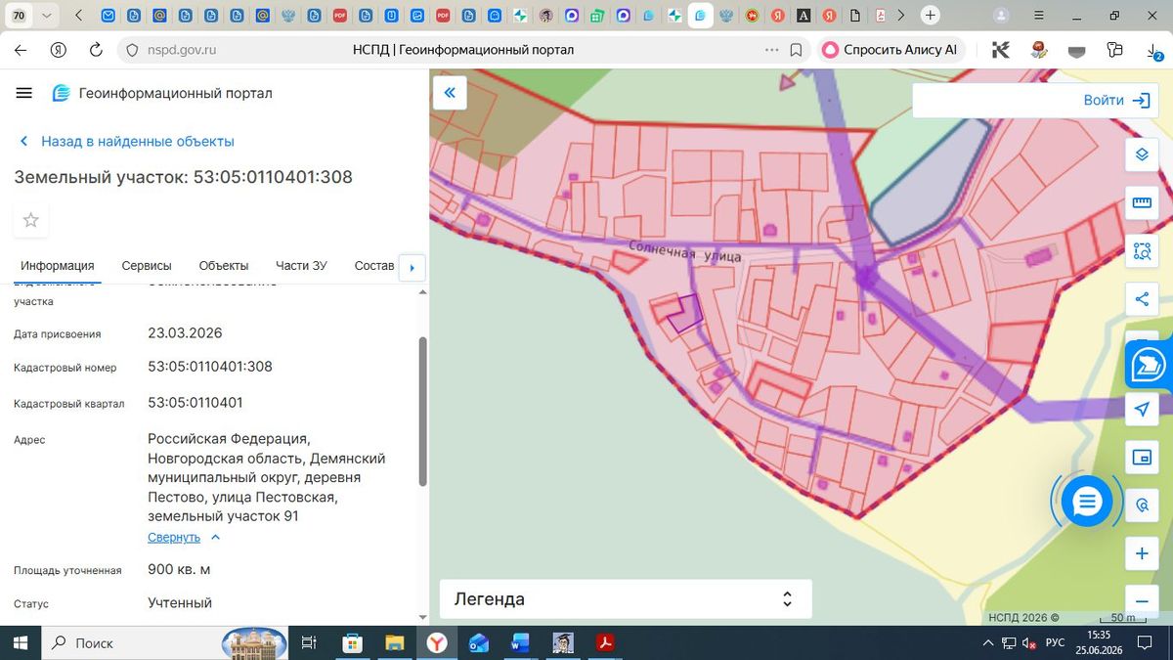Open the Части ЗУ tab
Viewport: 1173px width, 660px height.
pos(301,266)
